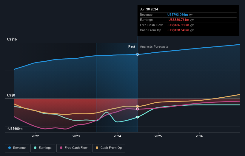
Task: Click the -US$186.980m free cash flow value
Action: 178,25
